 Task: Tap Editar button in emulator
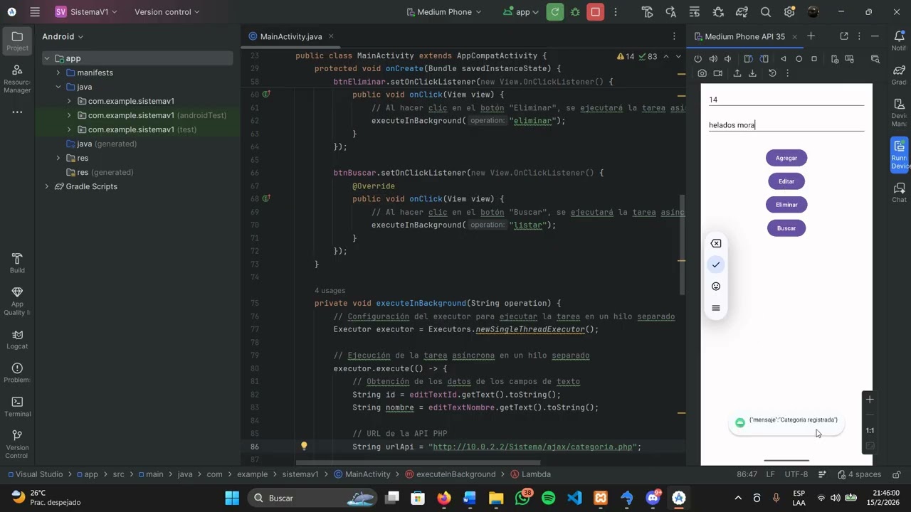[x=786, y=181]
